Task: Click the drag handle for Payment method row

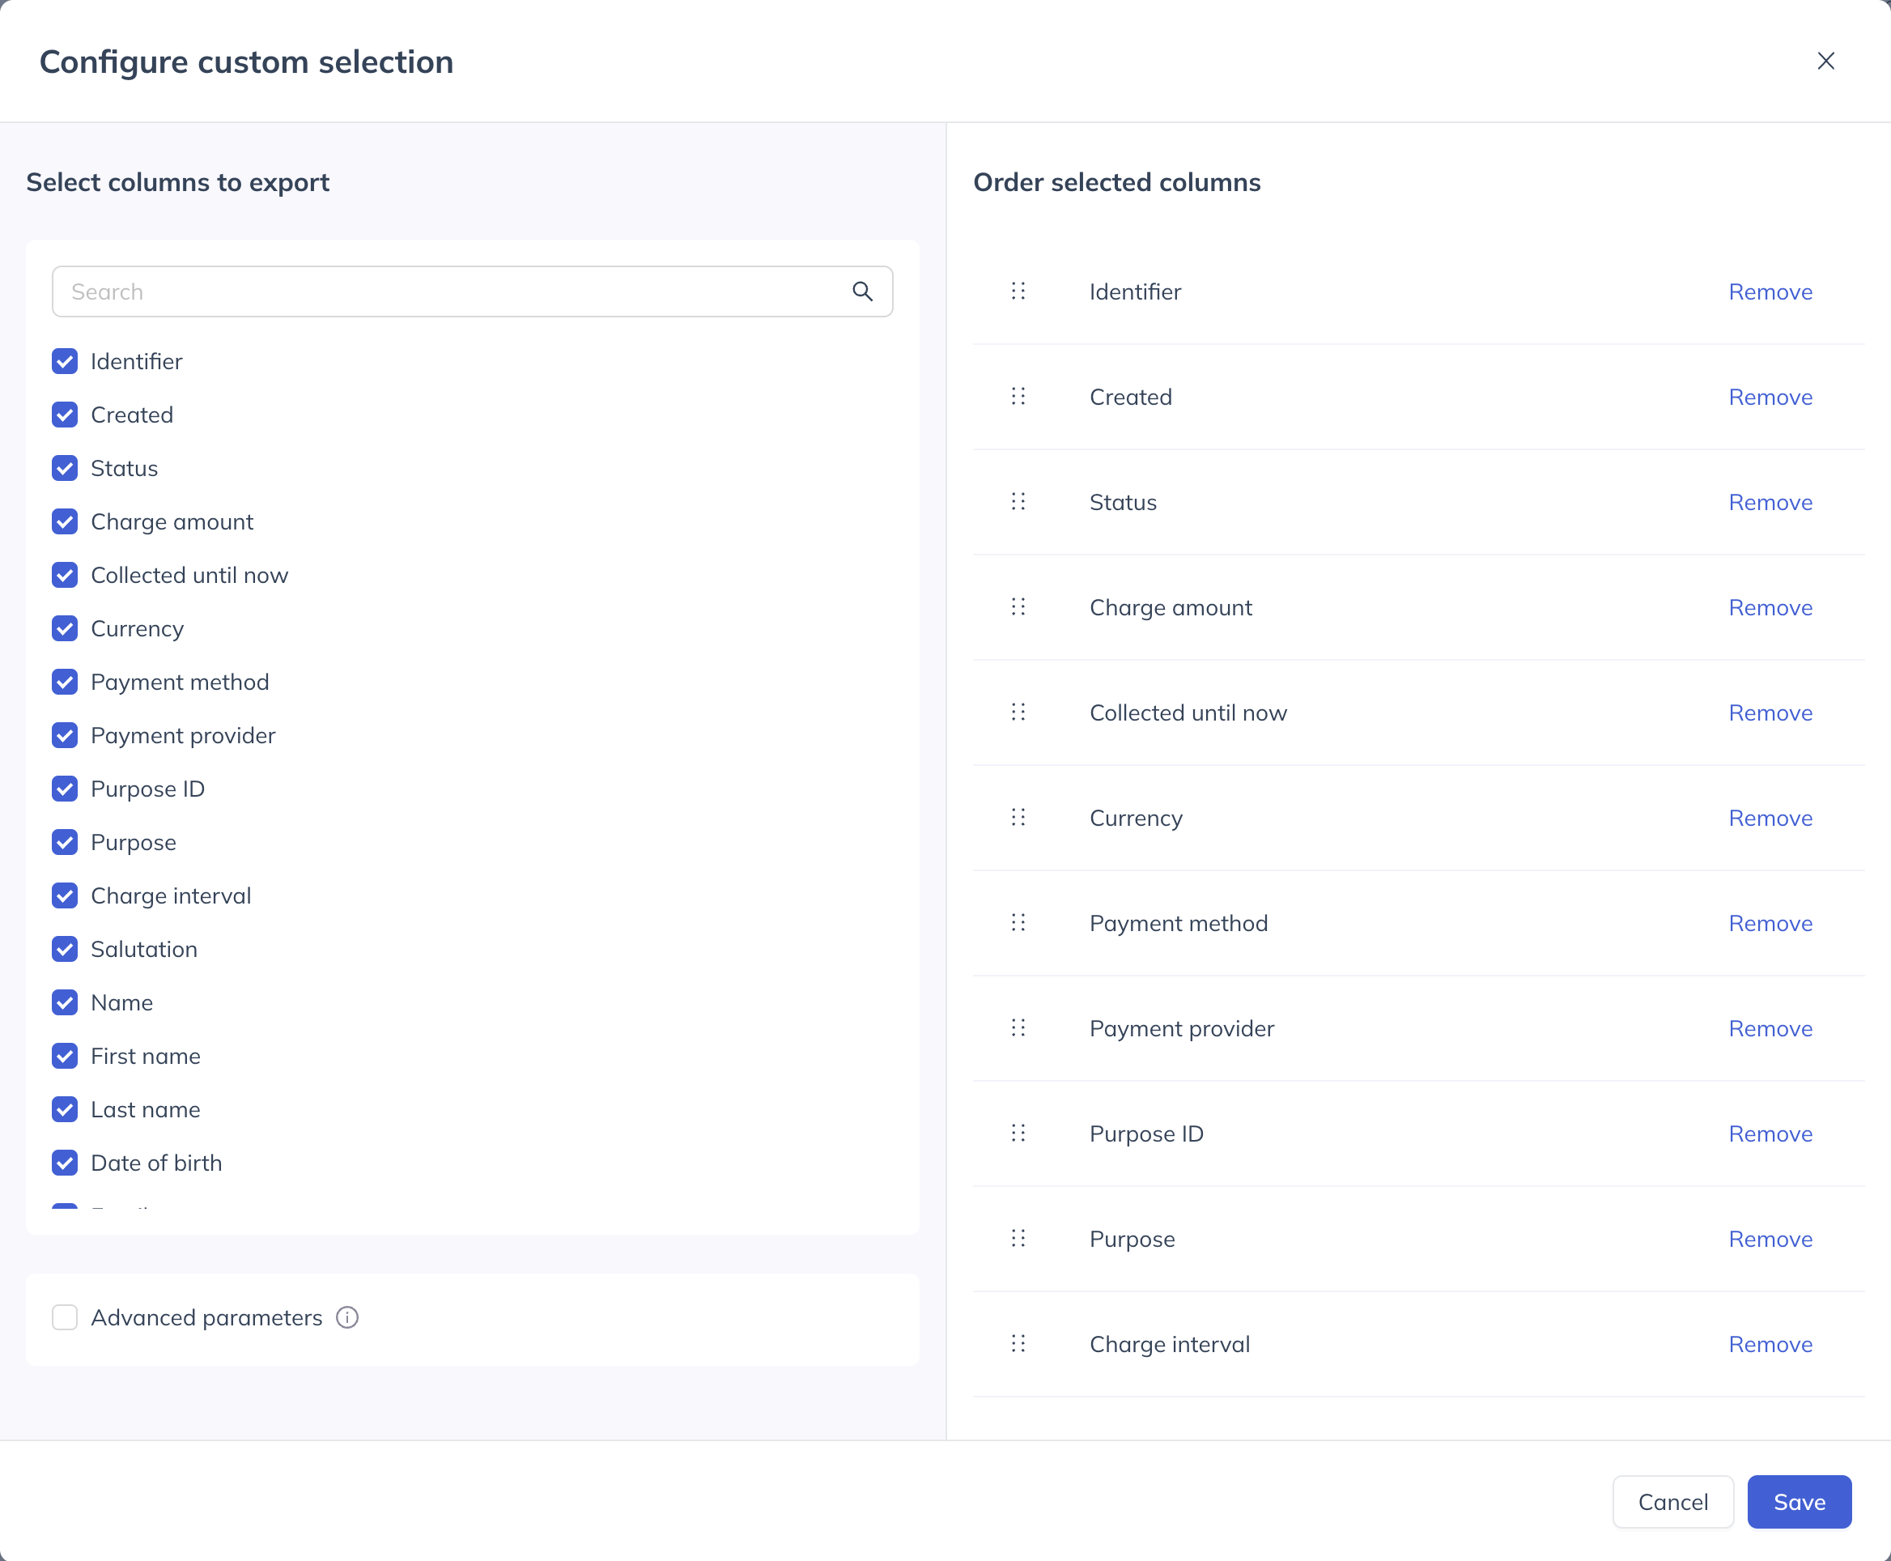Action: [1018, 922]
